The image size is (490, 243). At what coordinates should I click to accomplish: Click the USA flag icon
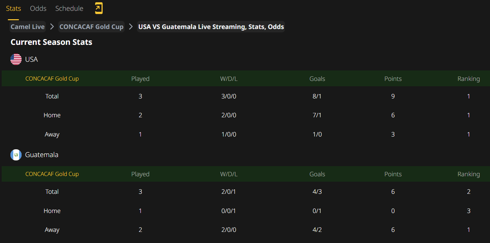click(x=16, y=59)
